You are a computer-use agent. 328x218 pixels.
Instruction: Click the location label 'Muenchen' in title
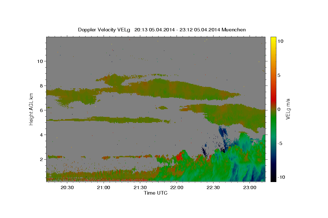pyautogui.click(x=234, y=30)
